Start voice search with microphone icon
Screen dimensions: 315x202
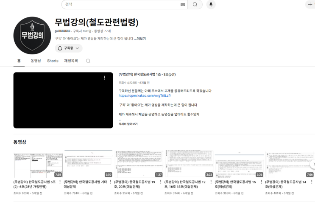[x=211, y=4]
